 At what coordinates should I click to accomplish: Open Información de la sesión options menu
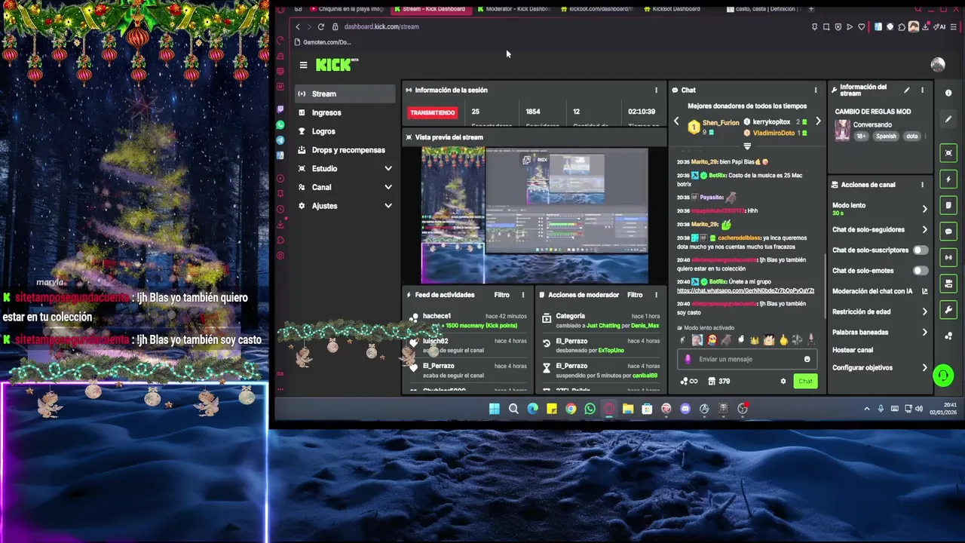click(x=656, y=90)
